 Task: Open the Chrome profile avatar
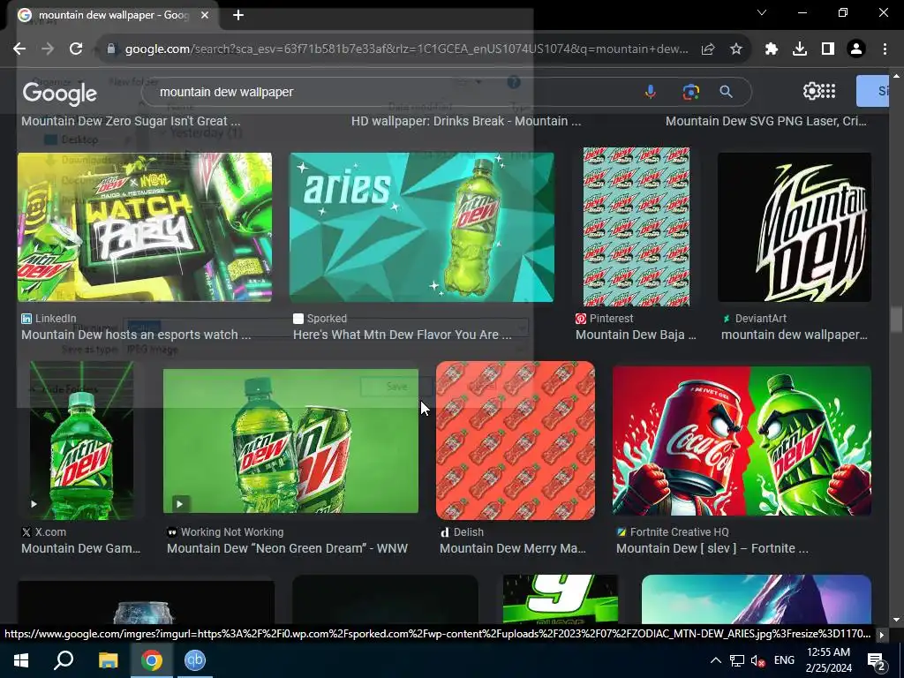point(856,49)
